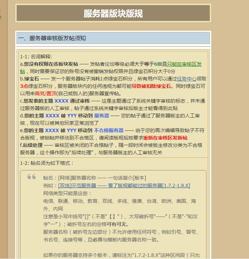Click the blue 服务器 text in item d
Screen dimensions: 249x259
point(101,115)
